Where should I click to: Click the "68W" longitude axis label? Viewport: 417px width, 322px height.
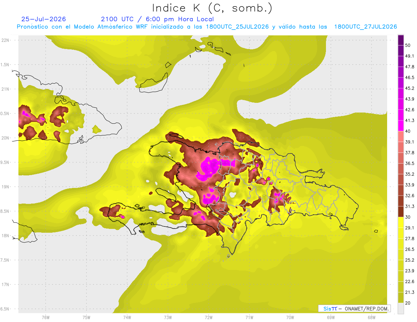(371, 318)
